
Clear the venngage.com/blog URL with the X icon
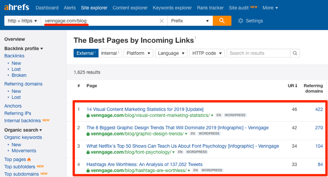point(161,21)
